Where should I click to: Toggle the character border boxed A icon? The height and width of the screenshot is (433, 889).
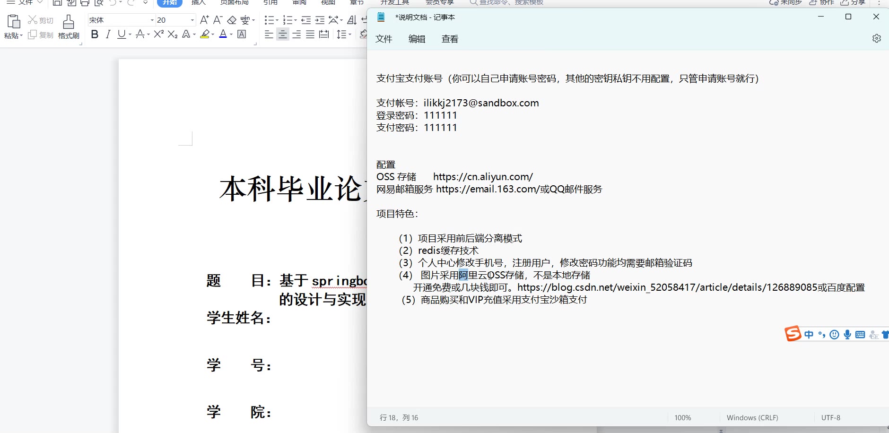pyautogui.click(x=242, y=34)
